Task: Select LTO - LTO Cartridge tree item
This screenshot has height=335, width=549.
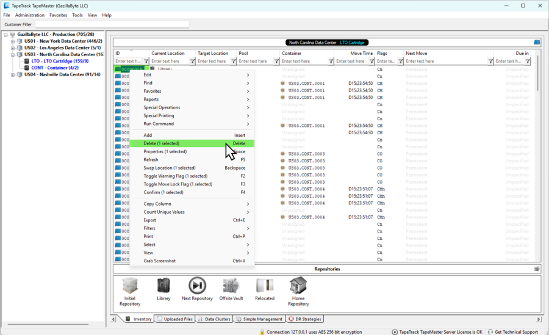Action: pyautogui.click(x=60, y=61)
